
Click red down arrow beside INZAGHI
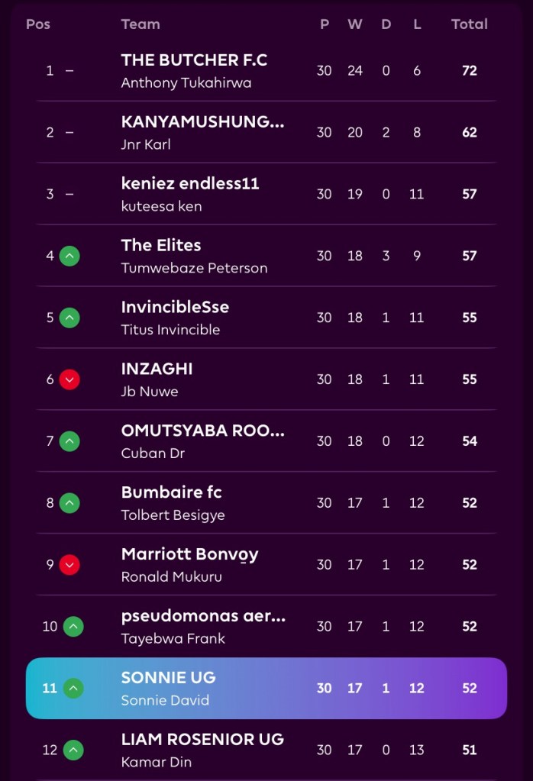click(x=69, y=379)
